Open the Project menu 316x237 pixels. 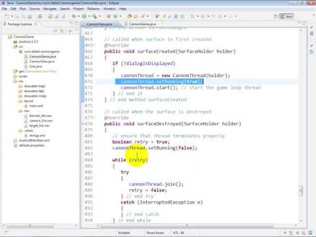(x=78, y=9)
